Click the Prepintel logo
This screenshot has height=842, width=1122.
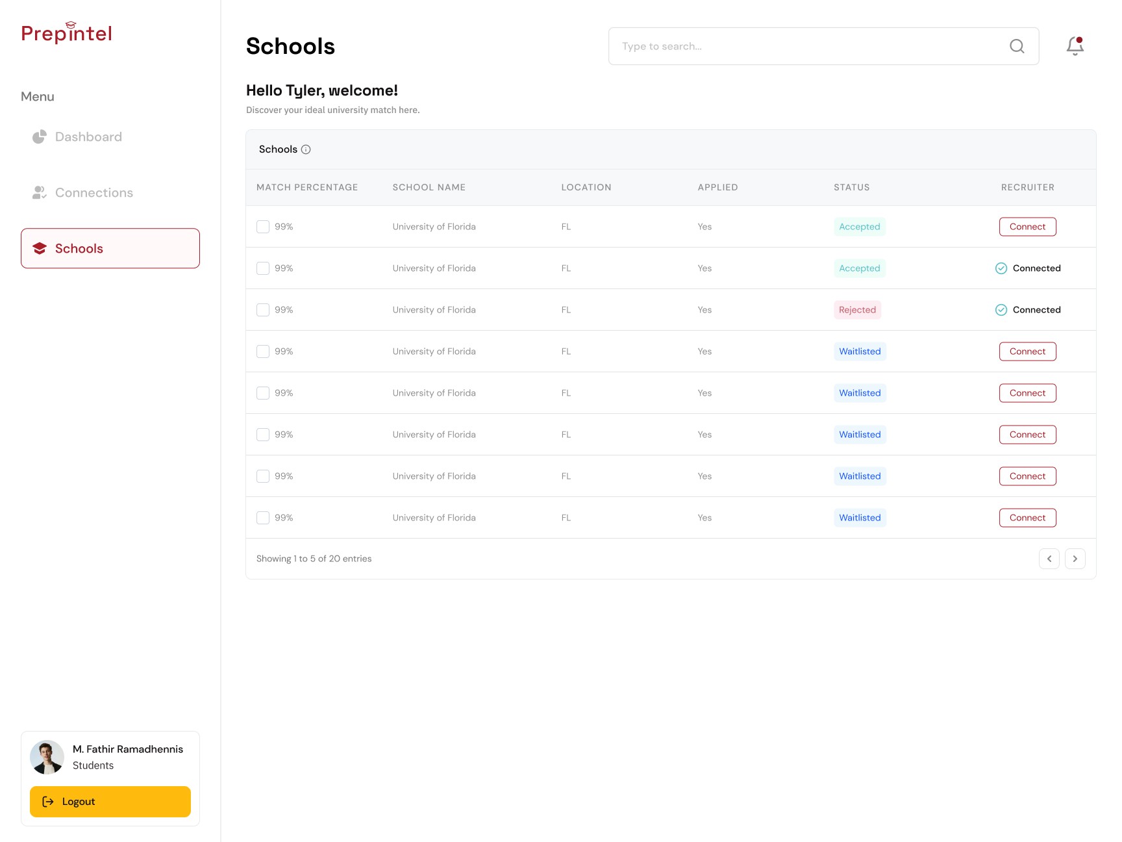66,32
